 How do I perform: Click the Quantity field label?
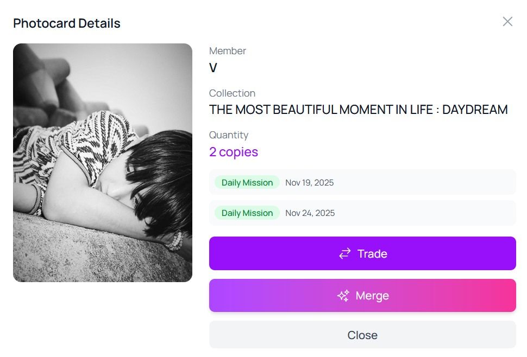pos(229,135)
